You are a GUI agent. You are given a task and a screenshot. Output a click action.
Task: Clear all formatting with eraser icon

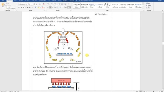point(44,4)
